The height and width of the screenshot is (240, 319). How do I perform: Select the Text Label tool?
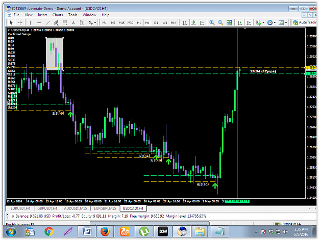pos(82,23)
